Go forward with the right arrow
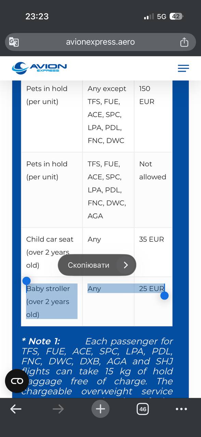The height and width of the screenshot is (437, 201). 58,409
